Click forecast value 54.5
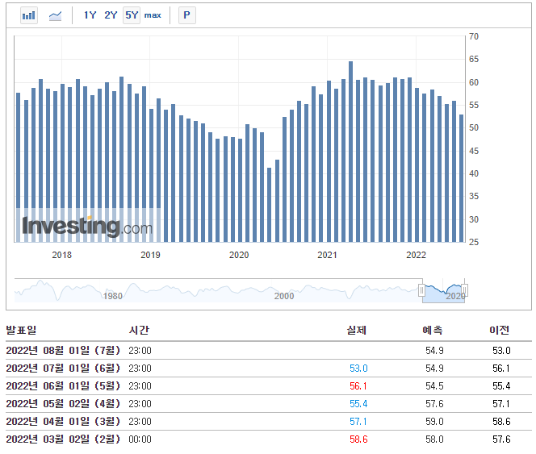 [434, 386]
